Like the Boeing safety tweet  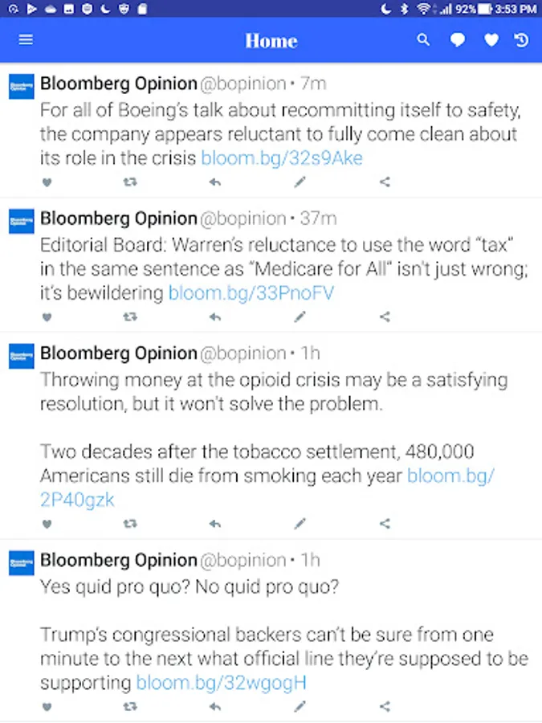47,182
